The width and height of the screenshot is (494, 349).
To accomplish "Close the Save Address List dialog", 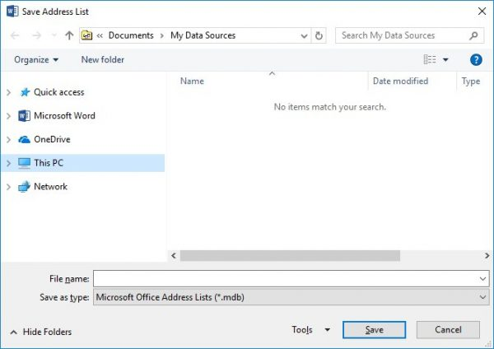I will point(482,12).
